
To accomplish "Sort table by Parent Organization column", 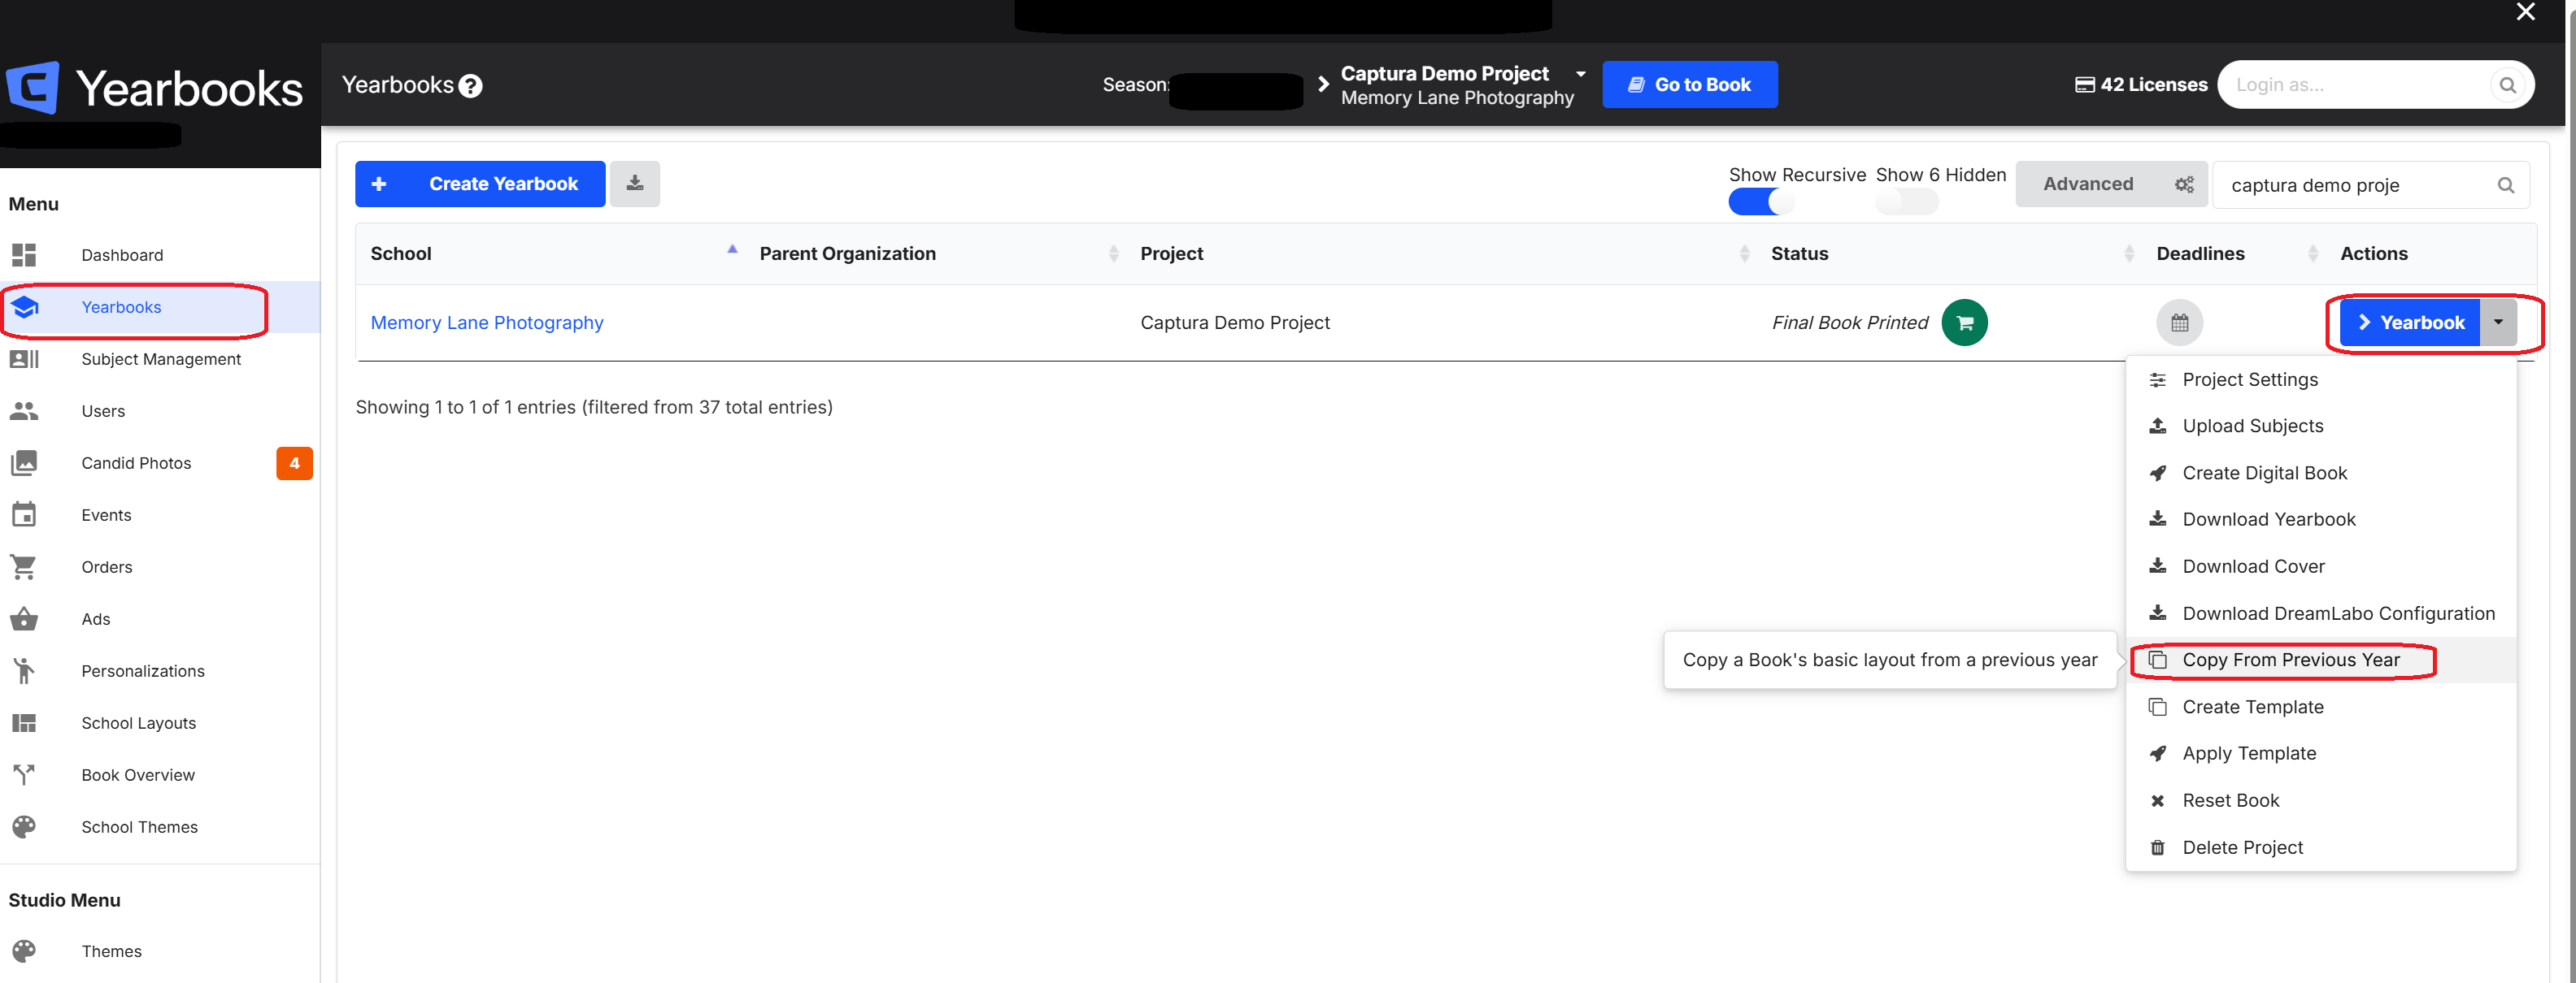I will [x=937, y=253].
